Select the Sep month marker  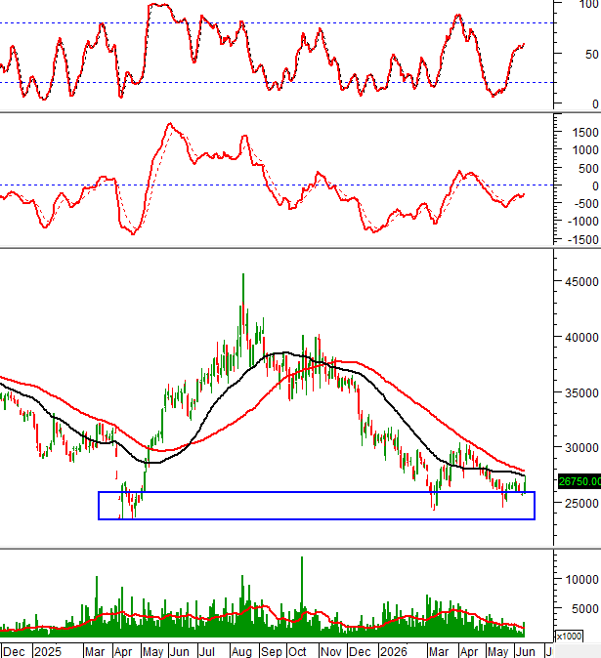[271, 652]
